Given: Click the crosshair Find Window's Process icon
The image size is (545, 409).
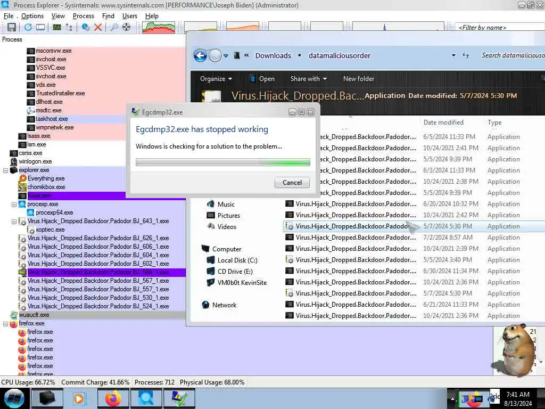Looking at the screenshot, I should (x=127, y=27).
